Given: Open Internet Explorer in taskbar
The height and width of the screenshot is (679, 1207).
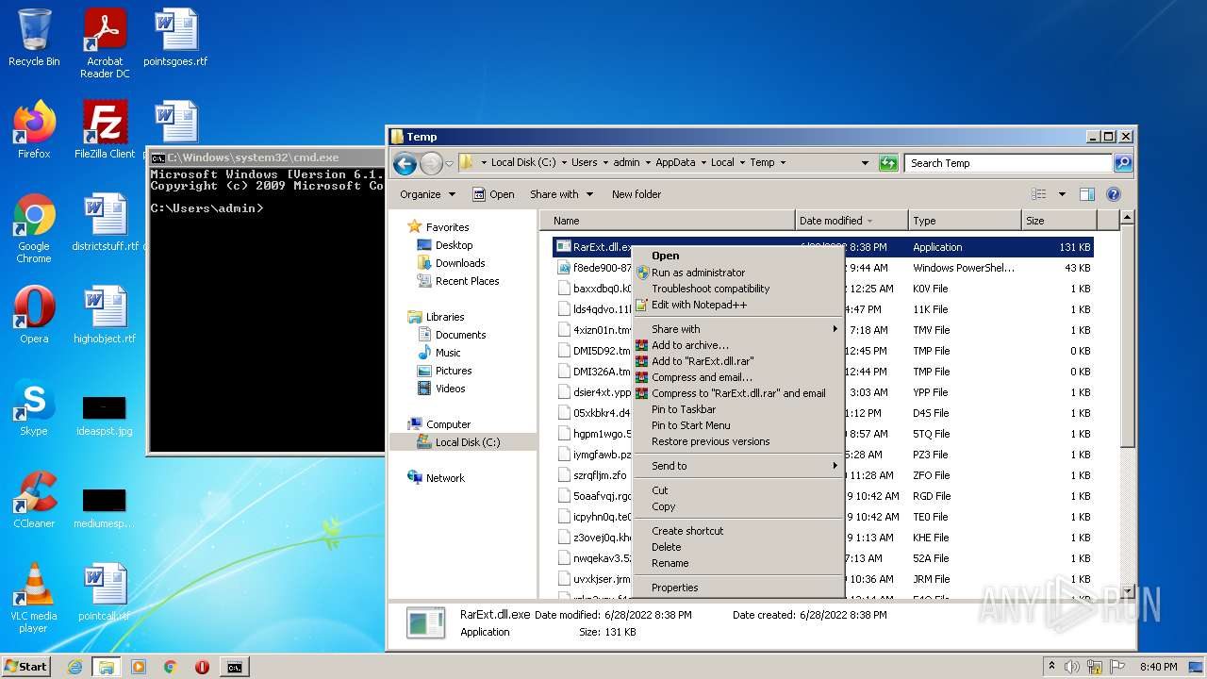Looking at the screenshot, I should pos(74,667).
